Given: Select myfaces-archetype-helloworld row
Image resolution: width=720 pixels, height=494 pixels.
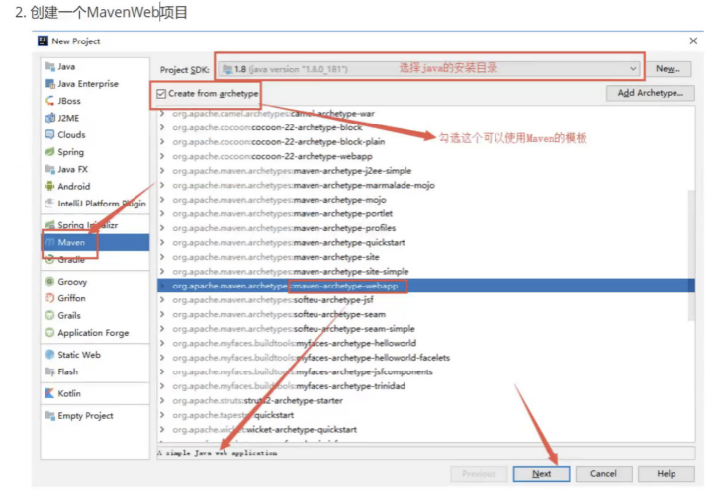Looking at the screenshot, I should pyautogui.click(x=425, y=343).
